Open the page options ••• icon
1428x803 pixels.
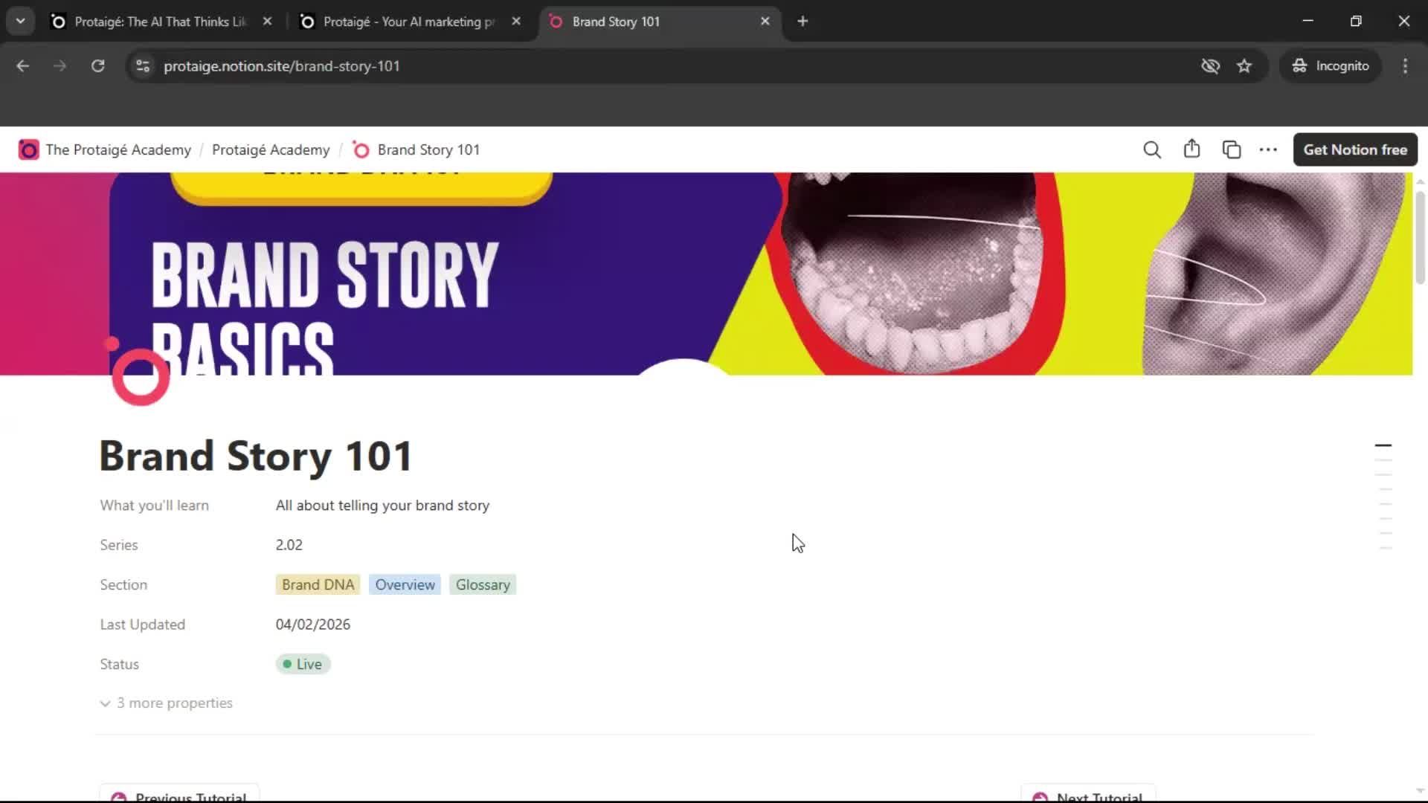coord(1268,149)
